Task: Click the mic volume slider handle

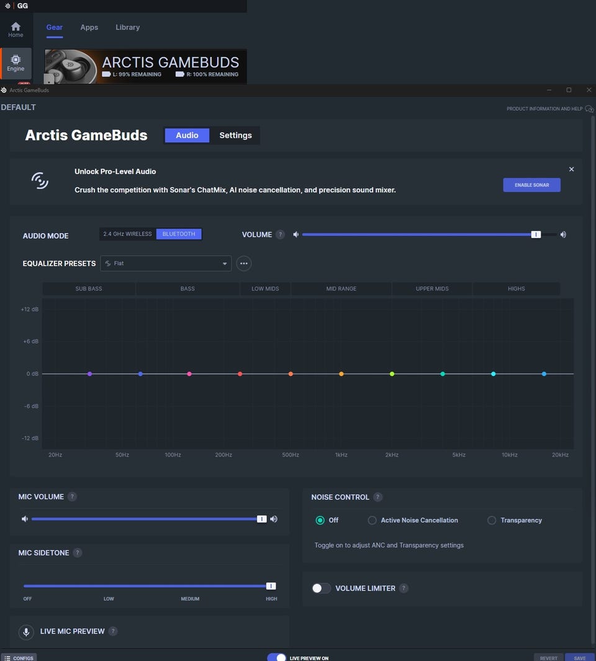Action: pyautogui.click(x=261, y=519)
